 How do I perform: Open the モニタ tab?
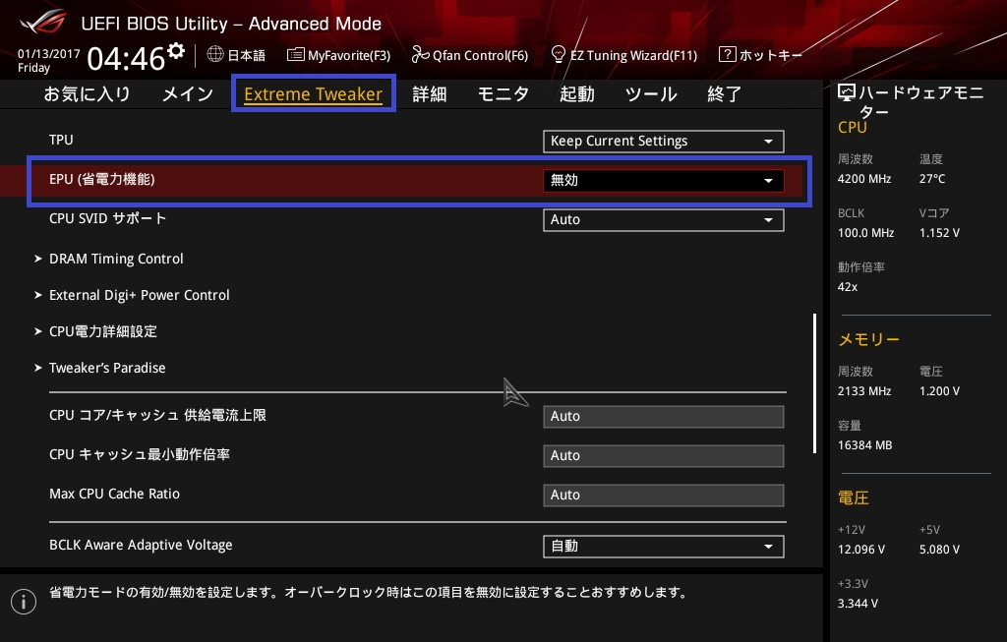click(x=503, y=93)
